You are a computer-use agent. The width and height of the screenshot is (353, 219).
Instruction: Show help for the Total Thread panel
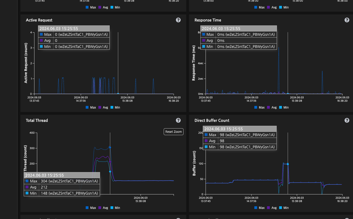coord(178,120)
